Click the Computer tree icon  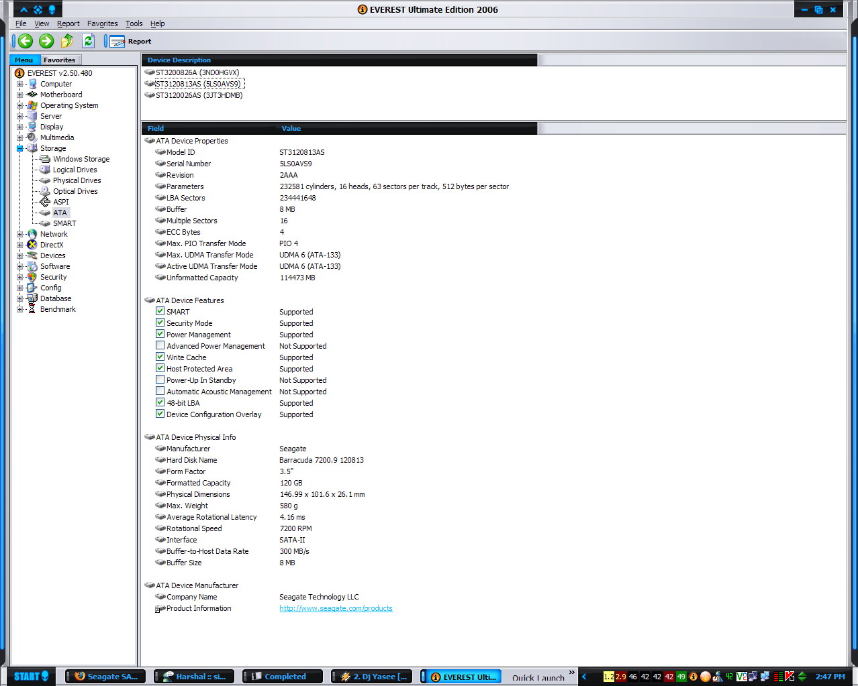click(x=32, y=84)
